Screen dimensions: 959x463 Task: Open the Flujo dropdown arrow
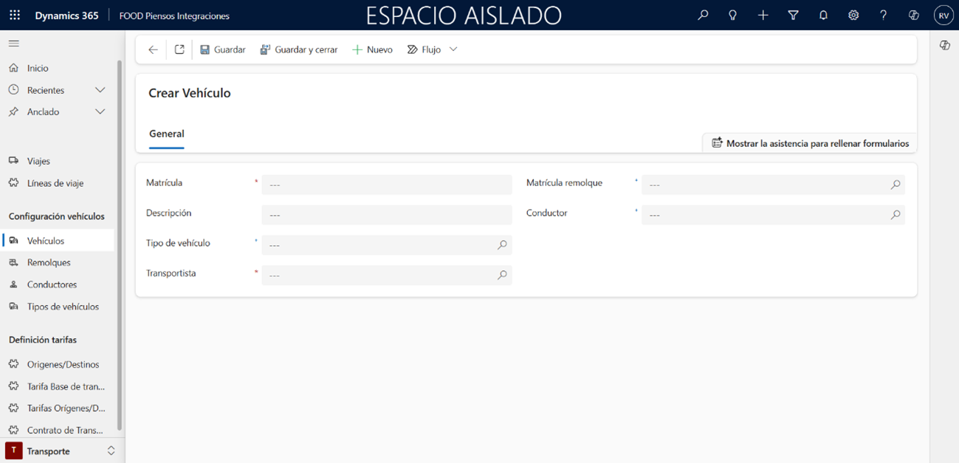453,49
